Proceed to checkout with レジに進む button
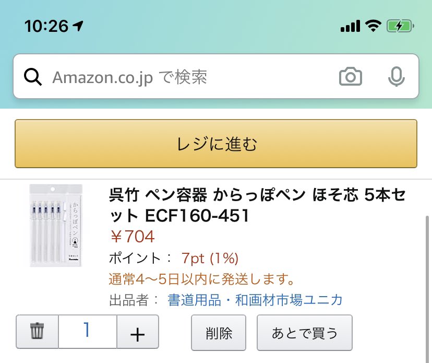432x363 pixels. coord(216,144)
